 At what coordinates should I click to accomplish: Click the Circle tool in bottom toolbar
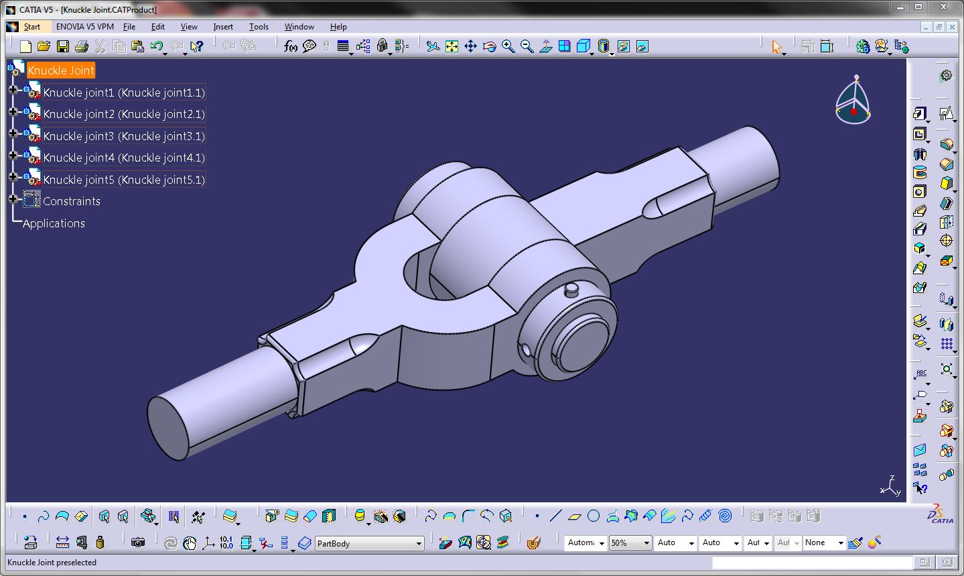[593, 516]
